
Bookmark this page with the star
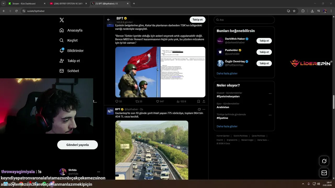294,11
